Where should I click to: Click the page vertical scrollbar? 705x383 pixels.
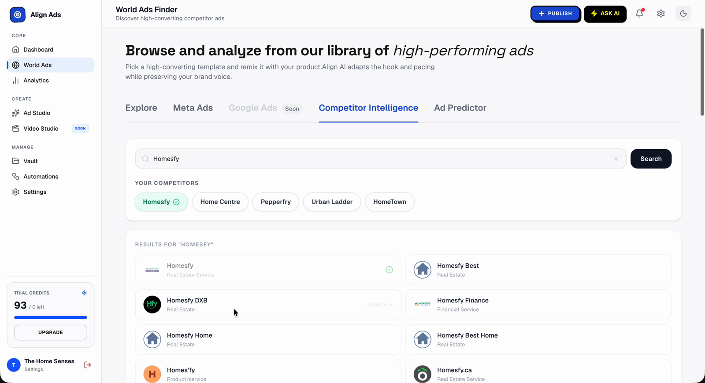coord(702,73)
